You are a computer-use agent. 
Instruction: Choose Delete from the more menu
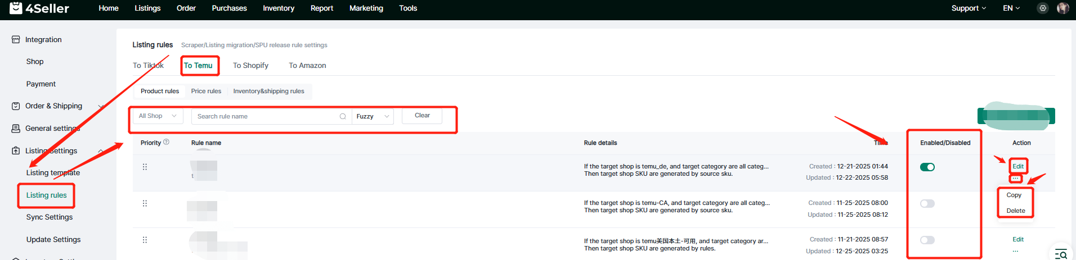click(1015, 211)
